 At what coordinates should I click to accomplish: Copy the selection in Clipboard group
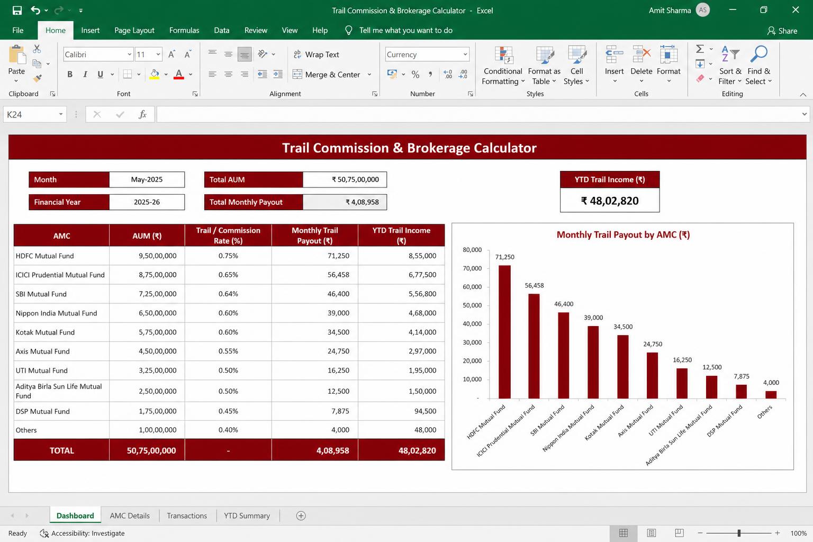tap(37, 64)
